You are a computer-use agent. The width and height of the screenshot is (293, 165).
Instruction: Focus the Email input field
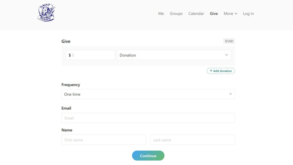pyautogui.click(x=148, y=118)
